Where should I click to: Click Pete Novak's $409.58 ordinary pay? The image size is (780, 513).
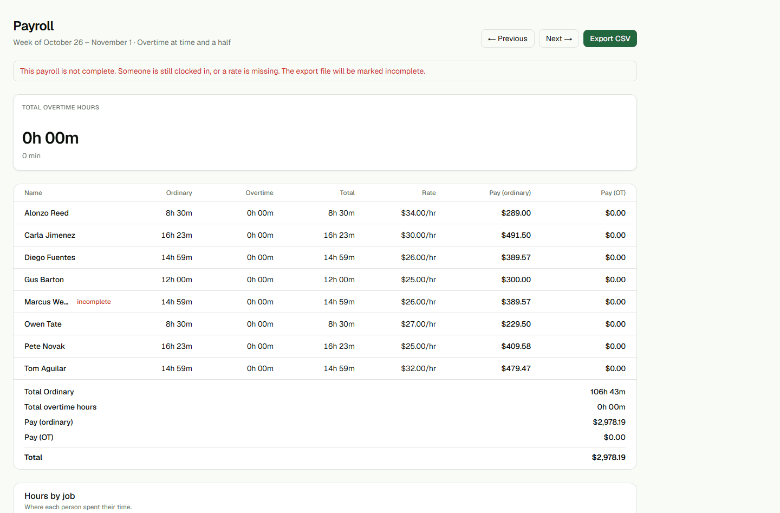(516, 346)
